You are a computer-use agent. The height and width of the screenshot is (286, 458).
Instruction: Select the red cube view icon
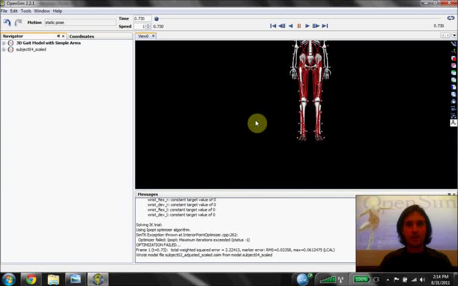pyautogui.click(x=453, y=58)
